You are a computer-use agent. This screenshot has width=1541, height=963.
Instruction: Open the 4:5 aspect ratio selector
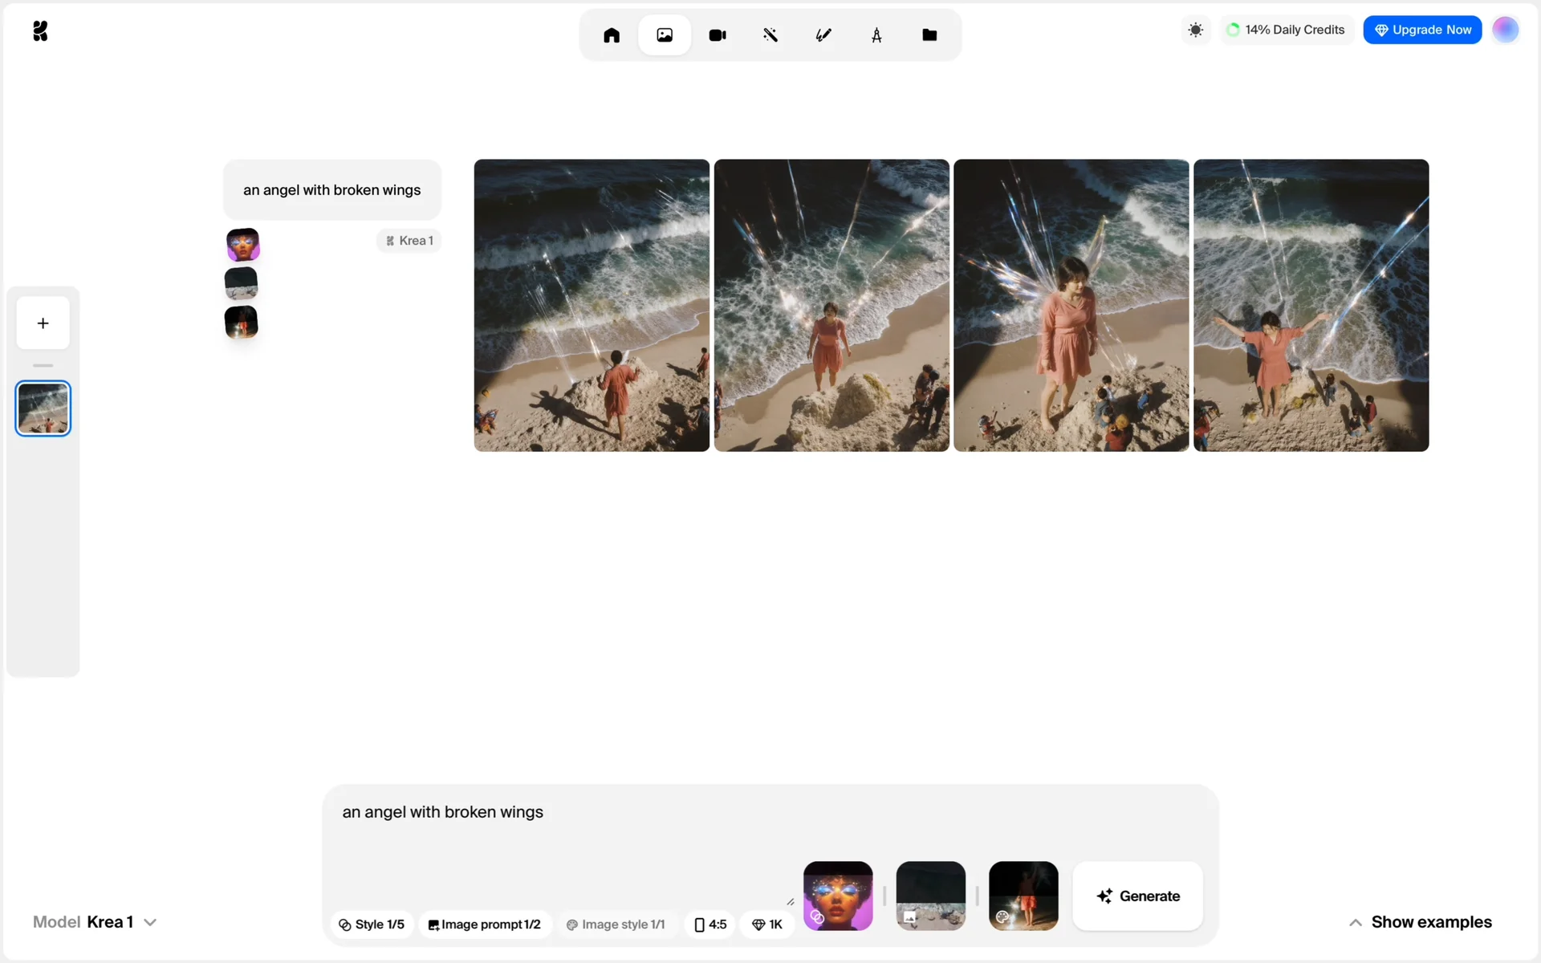point(710,924)
